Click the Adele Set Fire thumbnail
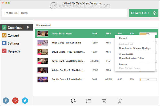 [43, 70]
